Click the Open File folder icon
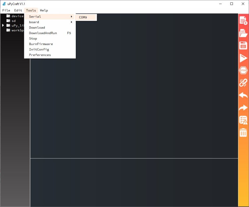Image resolution: width=249 pixels, height=207 pixels. coord(243,33)
